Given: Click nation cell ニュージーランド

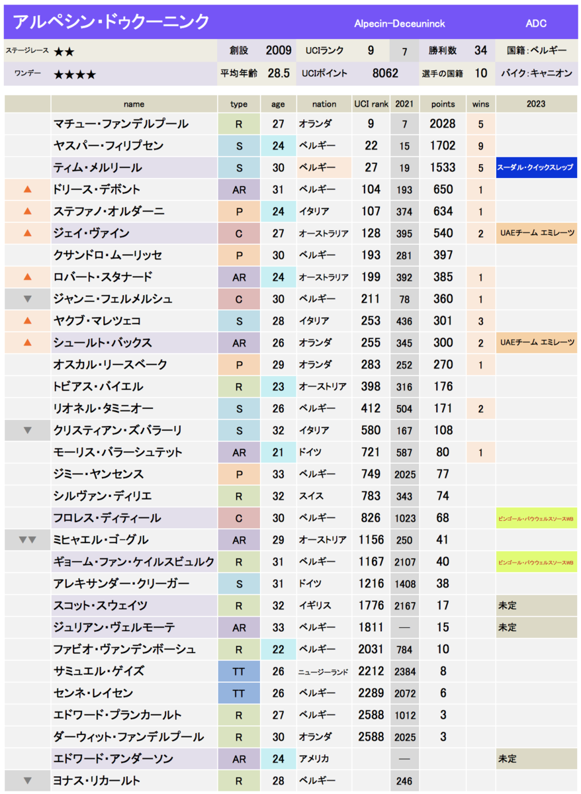Looking at the screenshot, I should tap(324, 671).
